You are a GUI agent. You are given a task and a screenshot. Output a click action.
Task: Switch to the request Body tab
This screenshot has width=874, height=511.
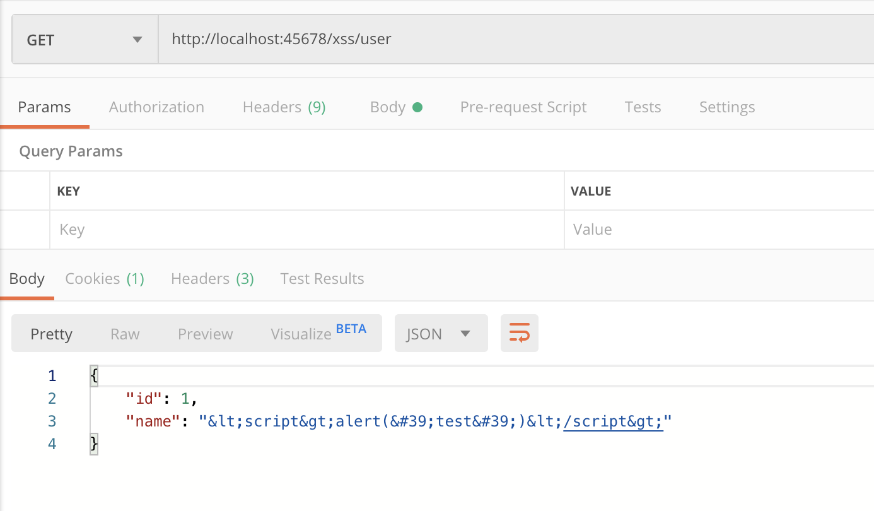[x=395, y=107]
